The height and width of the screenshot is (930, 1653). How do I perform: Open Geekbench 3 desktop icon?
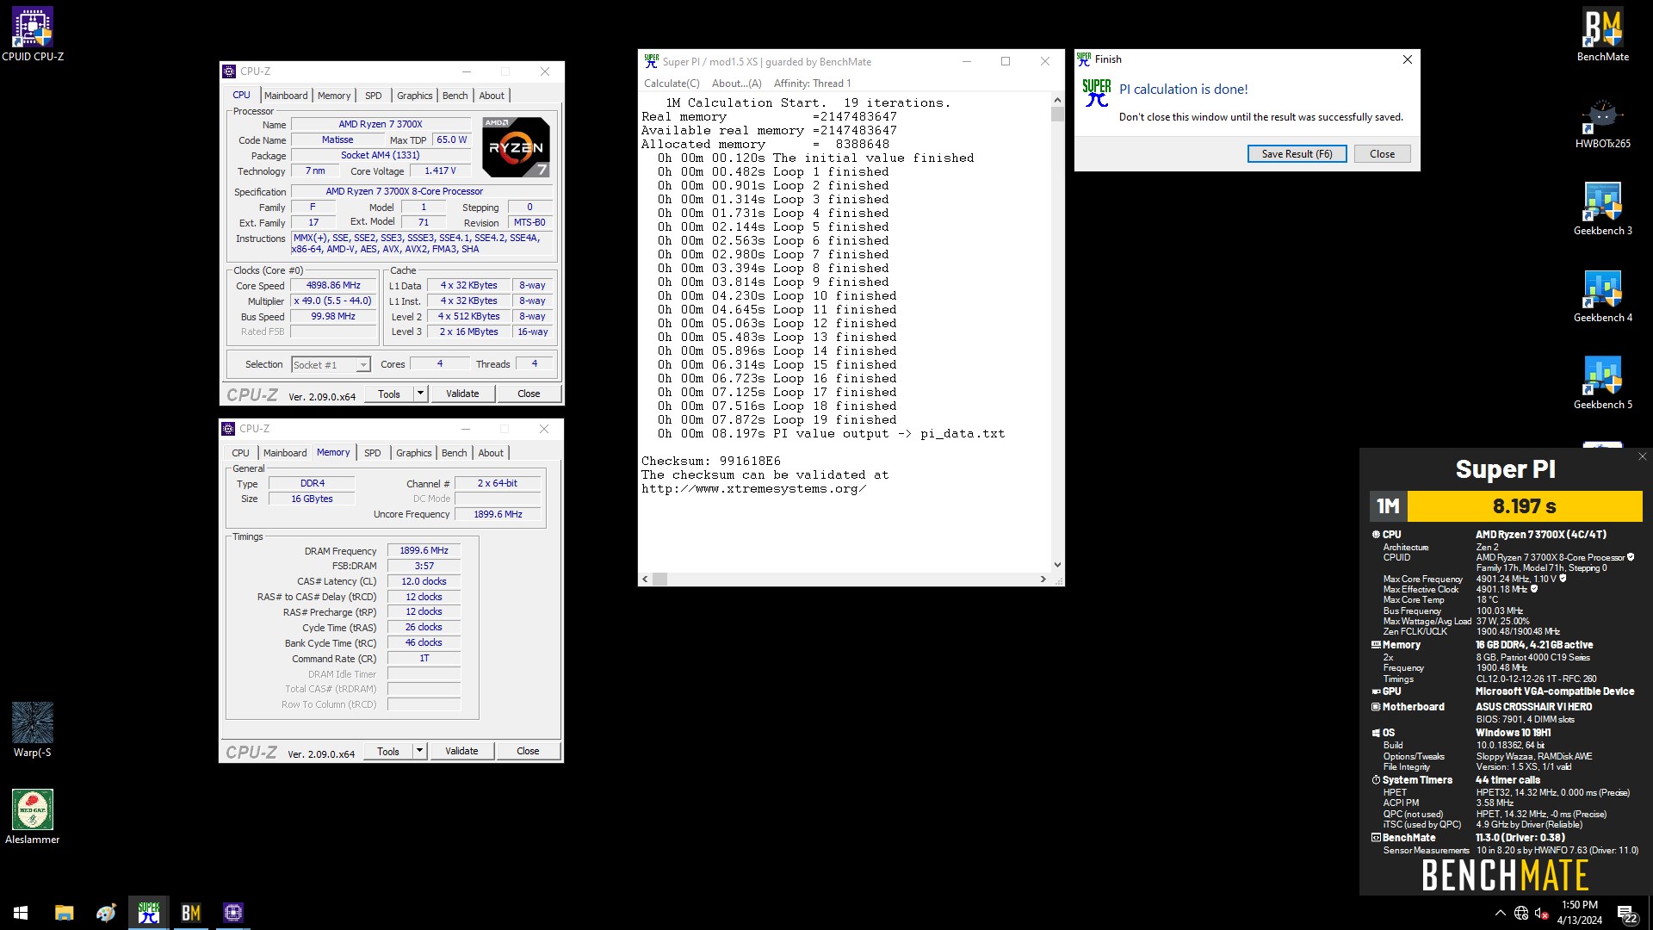[1602, 209]
